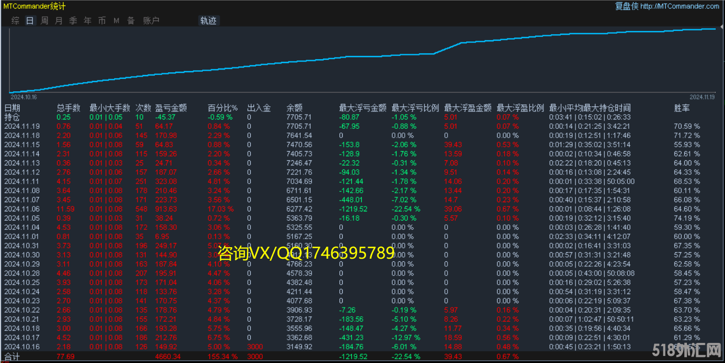
Task: Select the 持仓 open positions row
Action: 12,117
